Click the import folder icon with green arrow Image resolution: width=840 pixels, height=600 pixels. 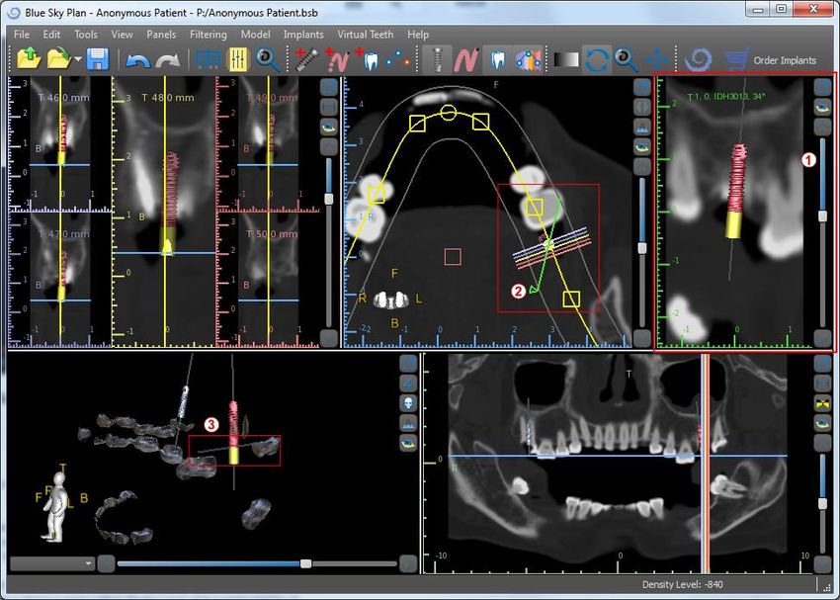(59, 59)
